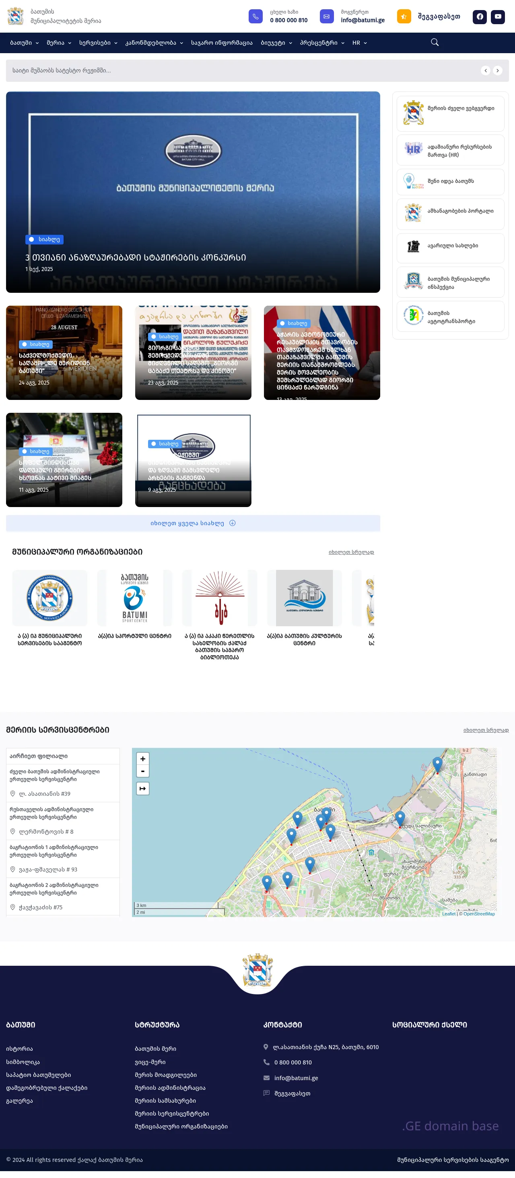Show previous ticker announcement arrow

click(x=485, y=70)
